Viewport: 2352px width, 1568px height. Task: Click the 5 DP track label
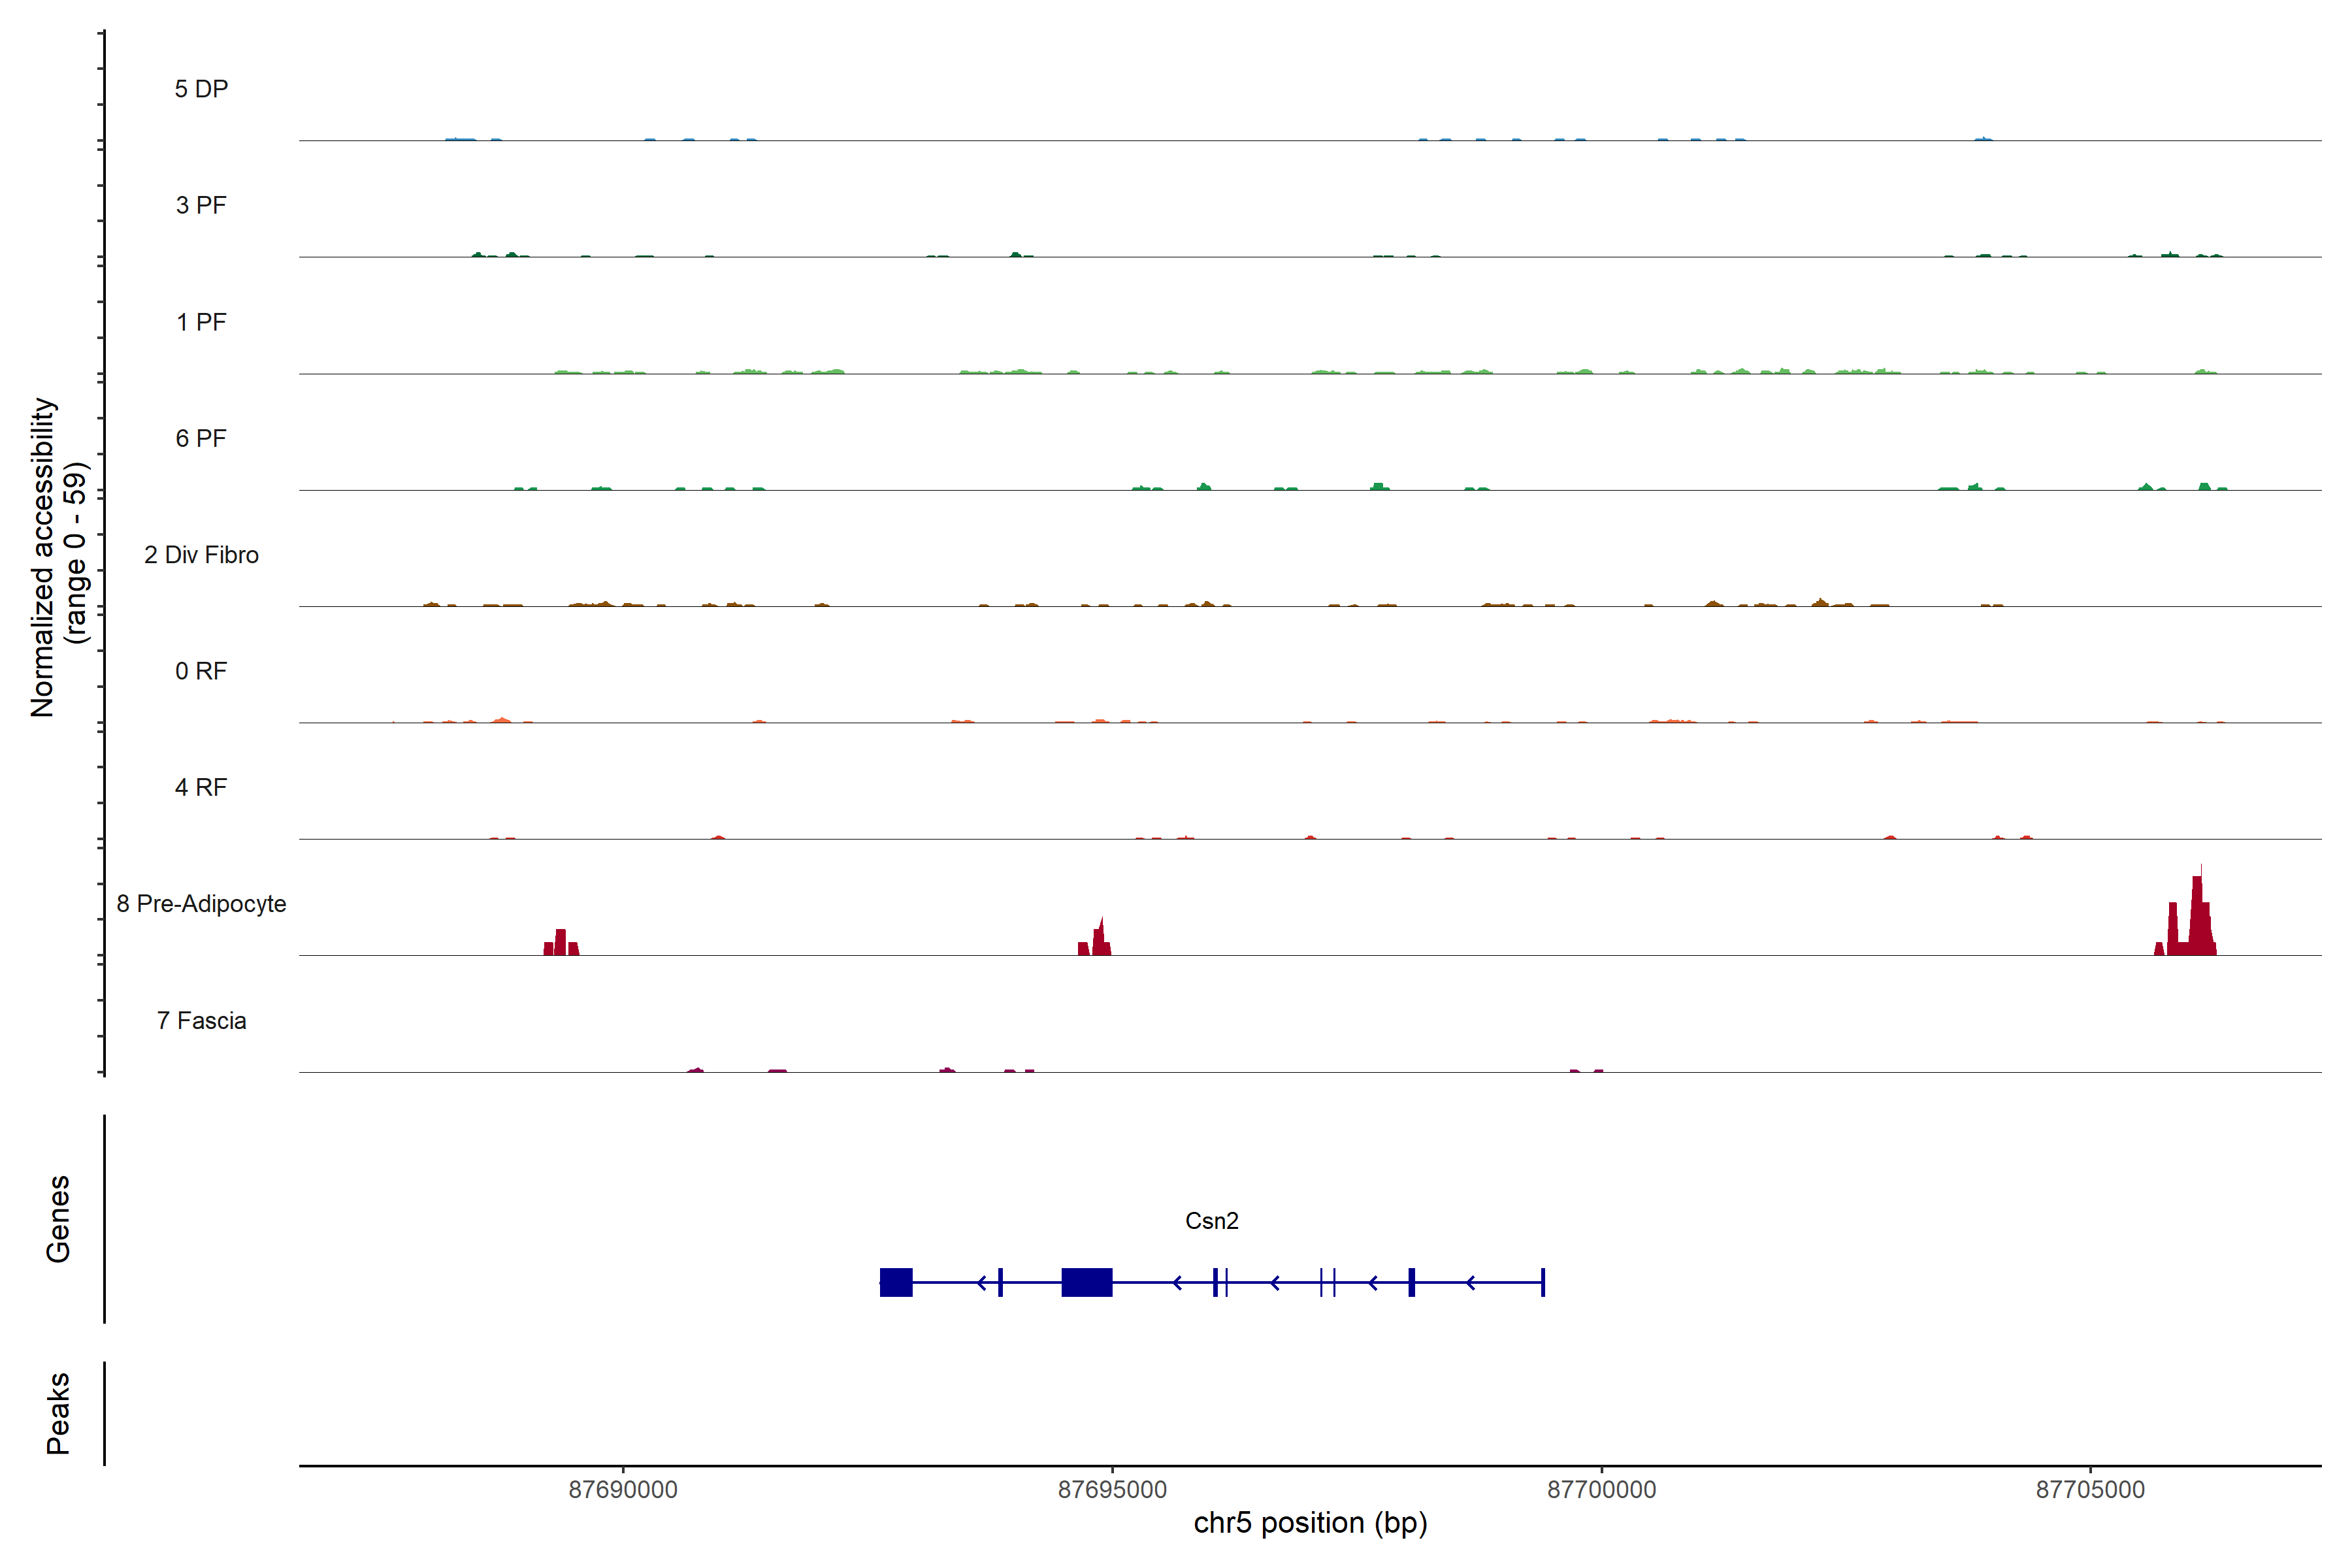click(201, 89)
